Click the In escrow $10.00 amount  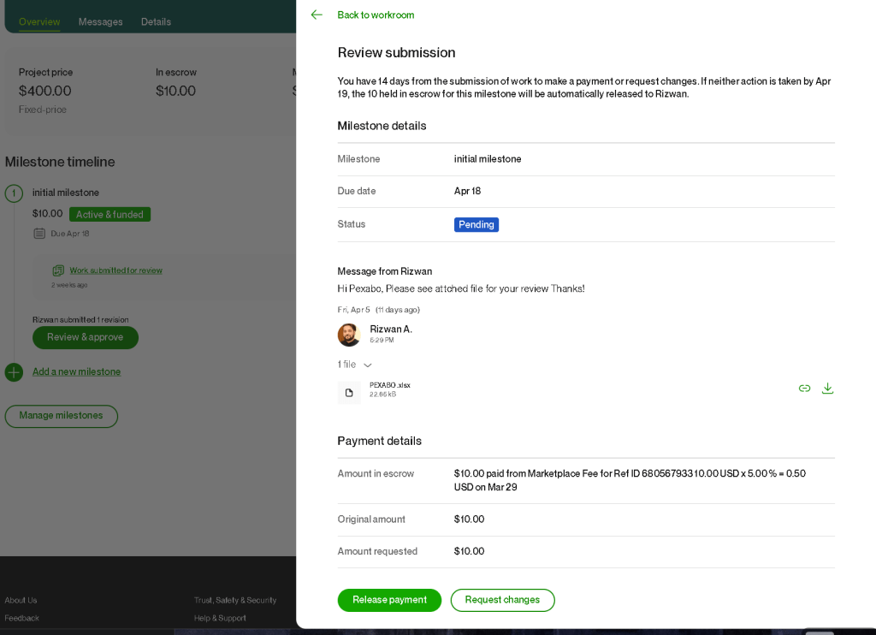point(175,91)
